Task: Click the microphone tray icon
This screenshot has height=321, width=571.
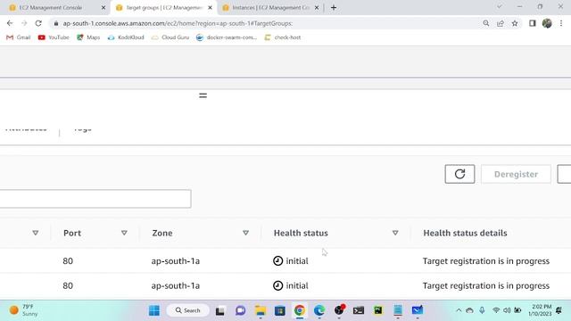Action: point(482,310)
